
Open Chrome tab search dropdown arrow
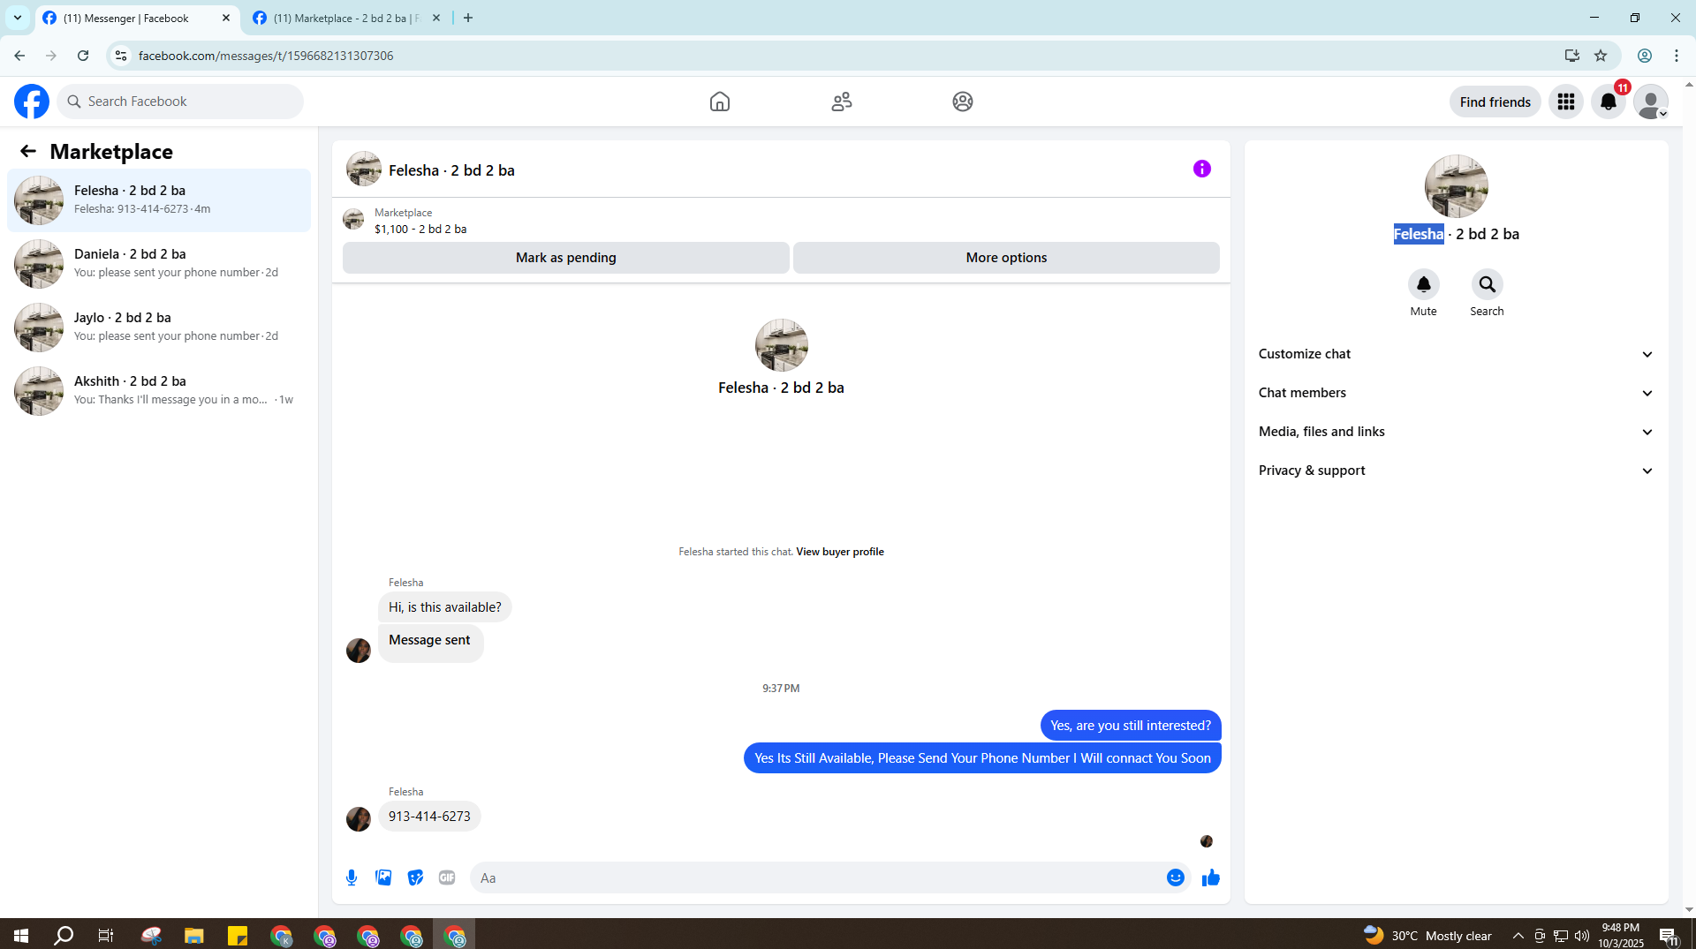pyautogui.click(x=18, y=18)
